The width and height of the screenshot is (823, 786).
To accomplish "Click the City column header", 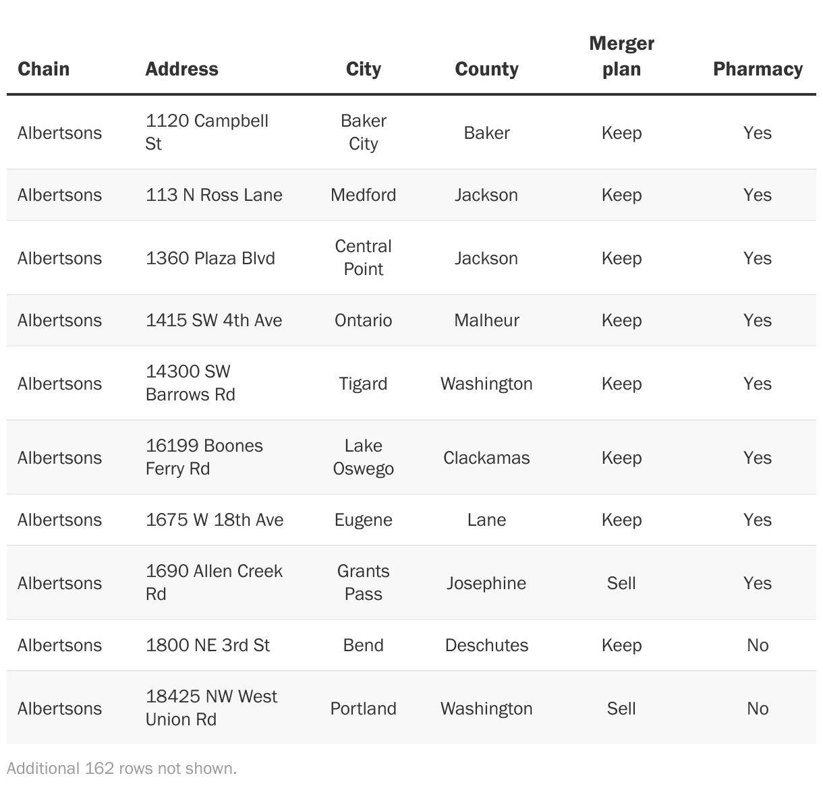I will (363, 69).
